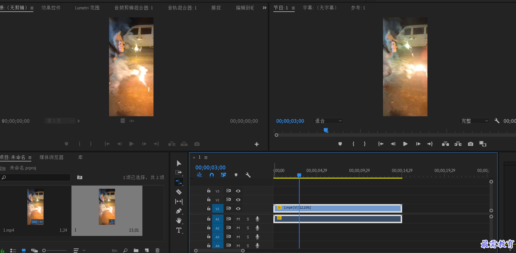Click the Project panel search field

35,177
